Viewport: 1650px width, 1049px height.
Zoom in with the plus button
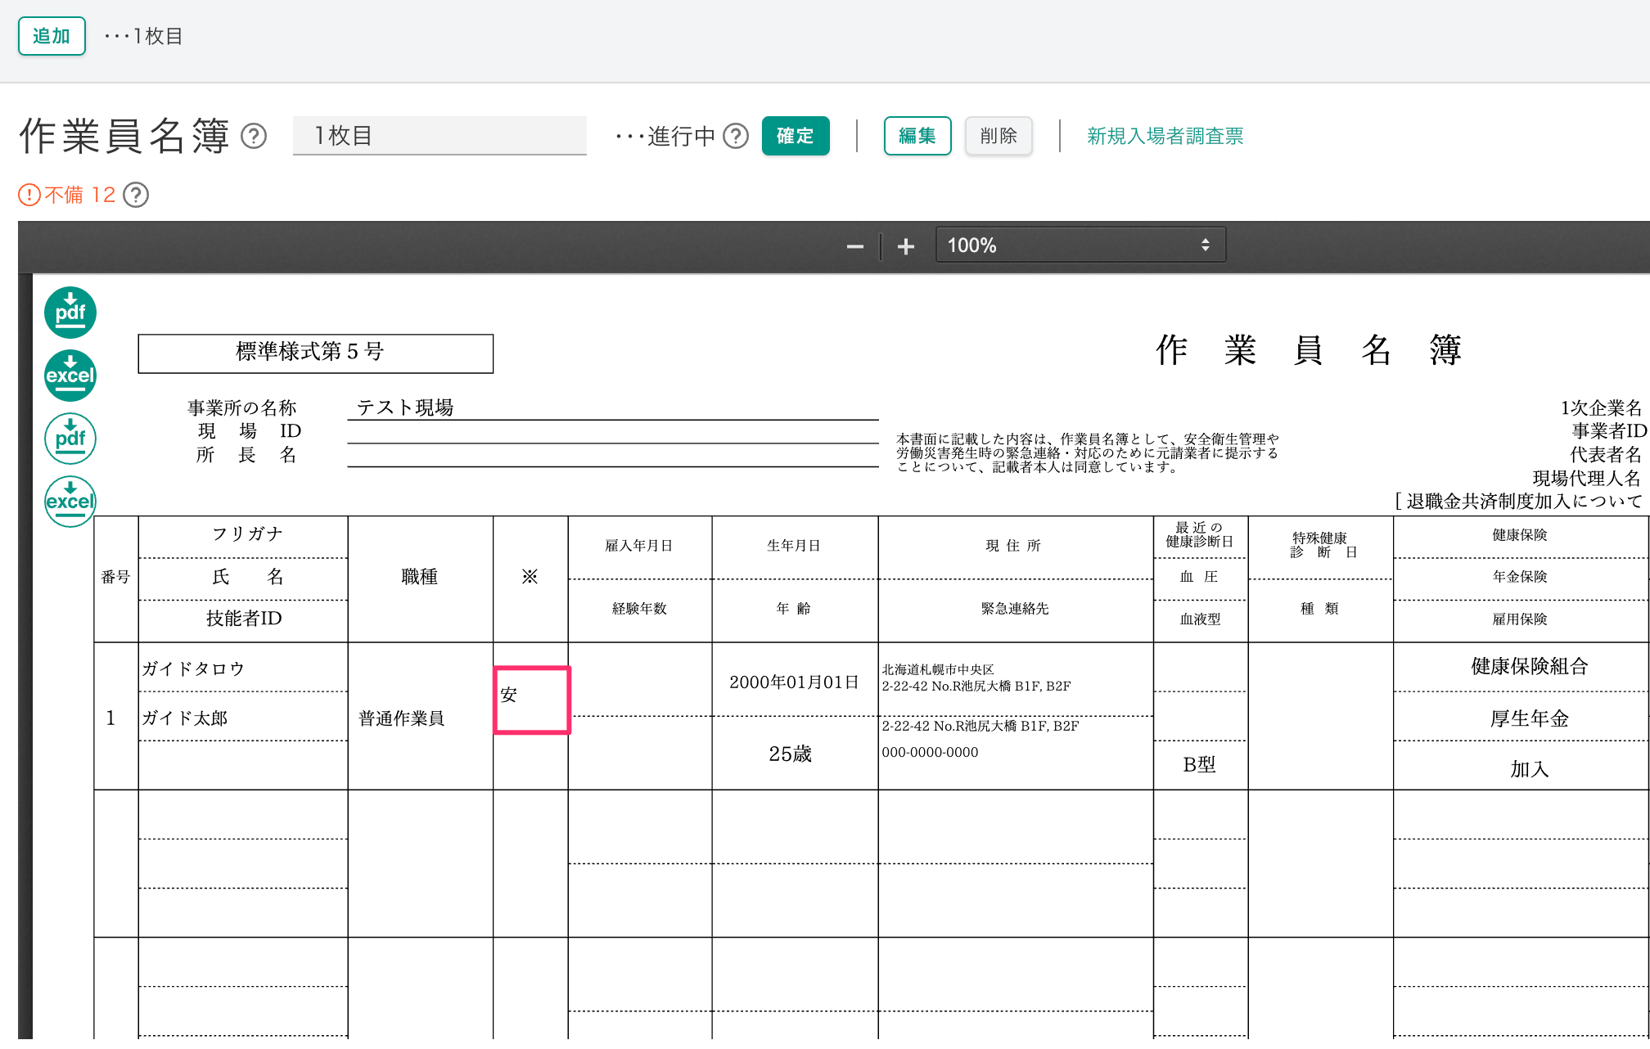pos(905,246)
